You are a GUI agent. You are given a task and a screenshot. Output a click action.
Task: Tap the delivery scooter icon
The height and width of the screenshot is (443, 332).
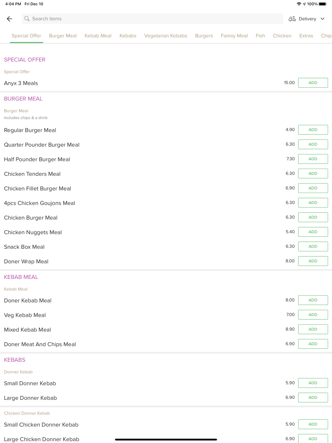pyautogui.click(x=292, y=19)
